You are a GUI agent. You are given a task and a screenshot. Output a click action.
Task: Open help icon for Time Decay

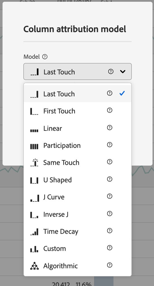pyautogui.click(x=109, y=231)
